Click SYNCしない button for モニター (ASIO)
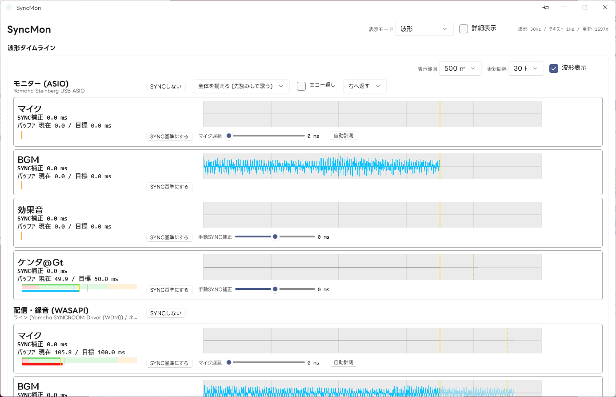616x397 pixels. [166, 87]
